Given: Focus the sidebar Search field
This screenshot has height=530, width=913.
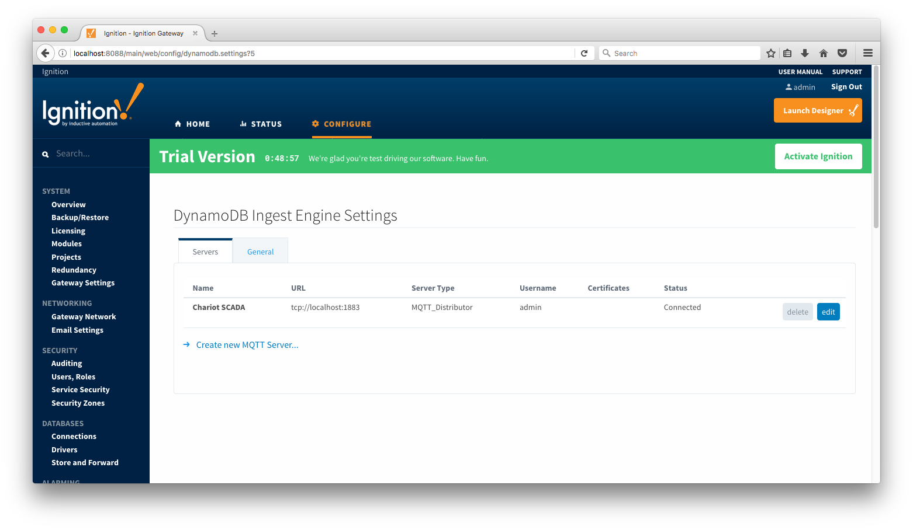Looking at the screenshot, I should click(94, 154).
